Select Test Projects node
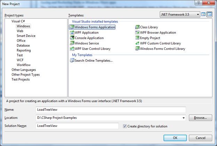 click(21, 79)
